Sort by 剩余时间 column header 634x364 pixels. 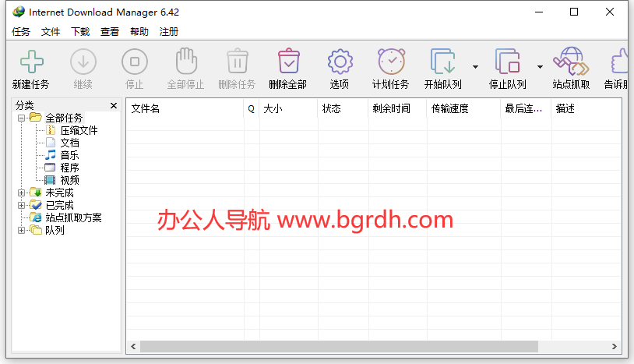coord(397,109)
